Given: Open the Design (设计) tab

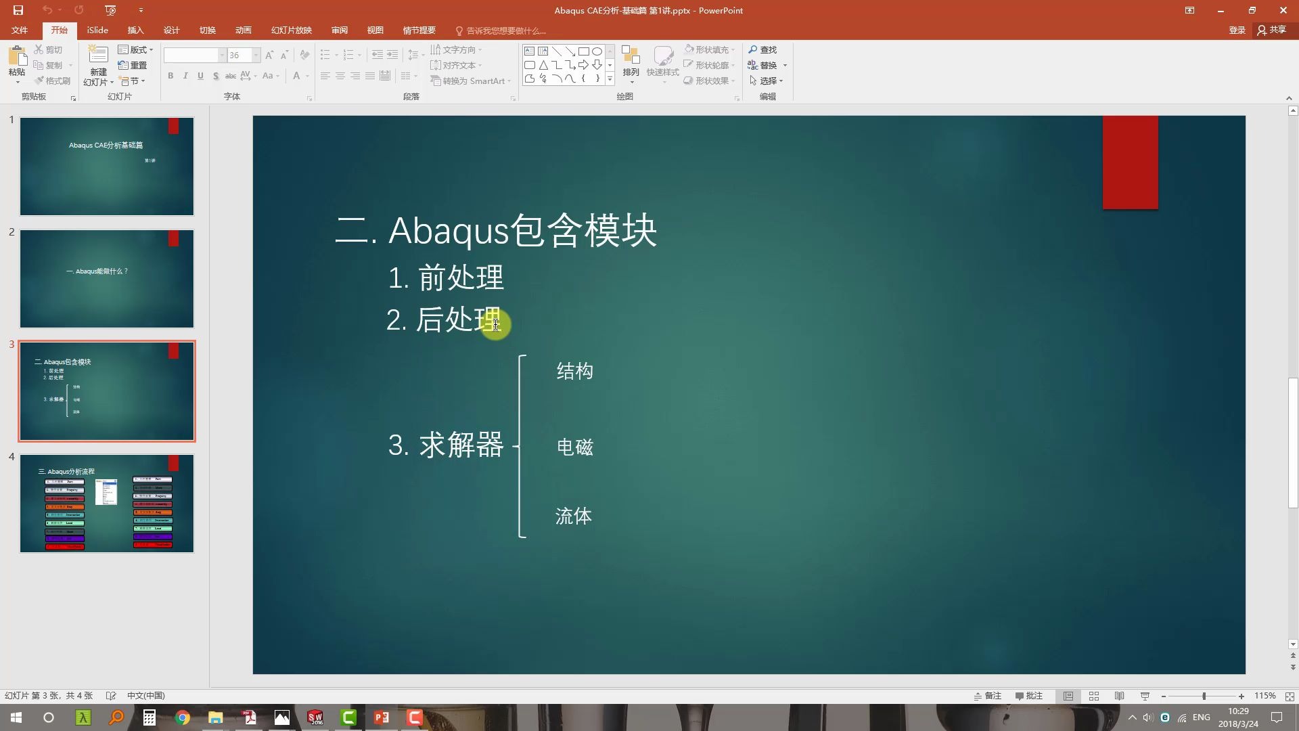Looking at the screenshot, I should (x=172, y=30).
